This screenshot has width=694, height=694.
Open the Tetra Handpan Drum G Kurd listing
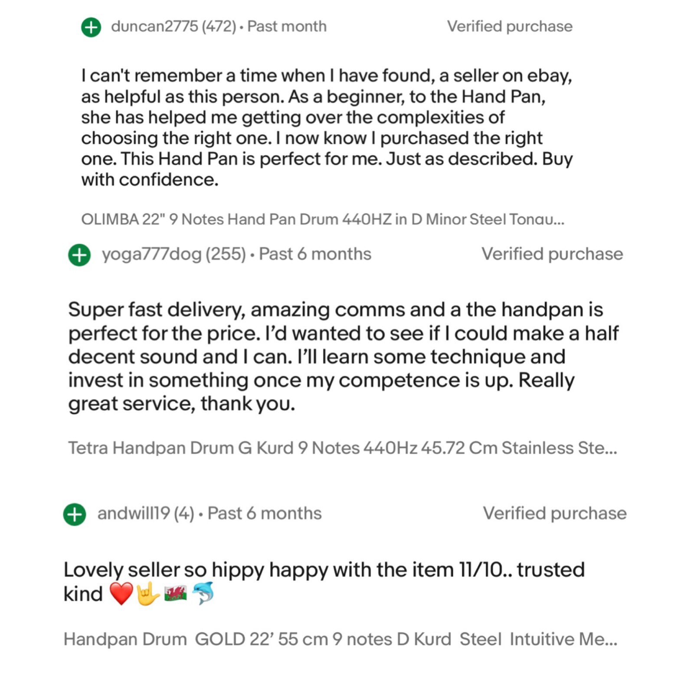click(x=342, y=448)
